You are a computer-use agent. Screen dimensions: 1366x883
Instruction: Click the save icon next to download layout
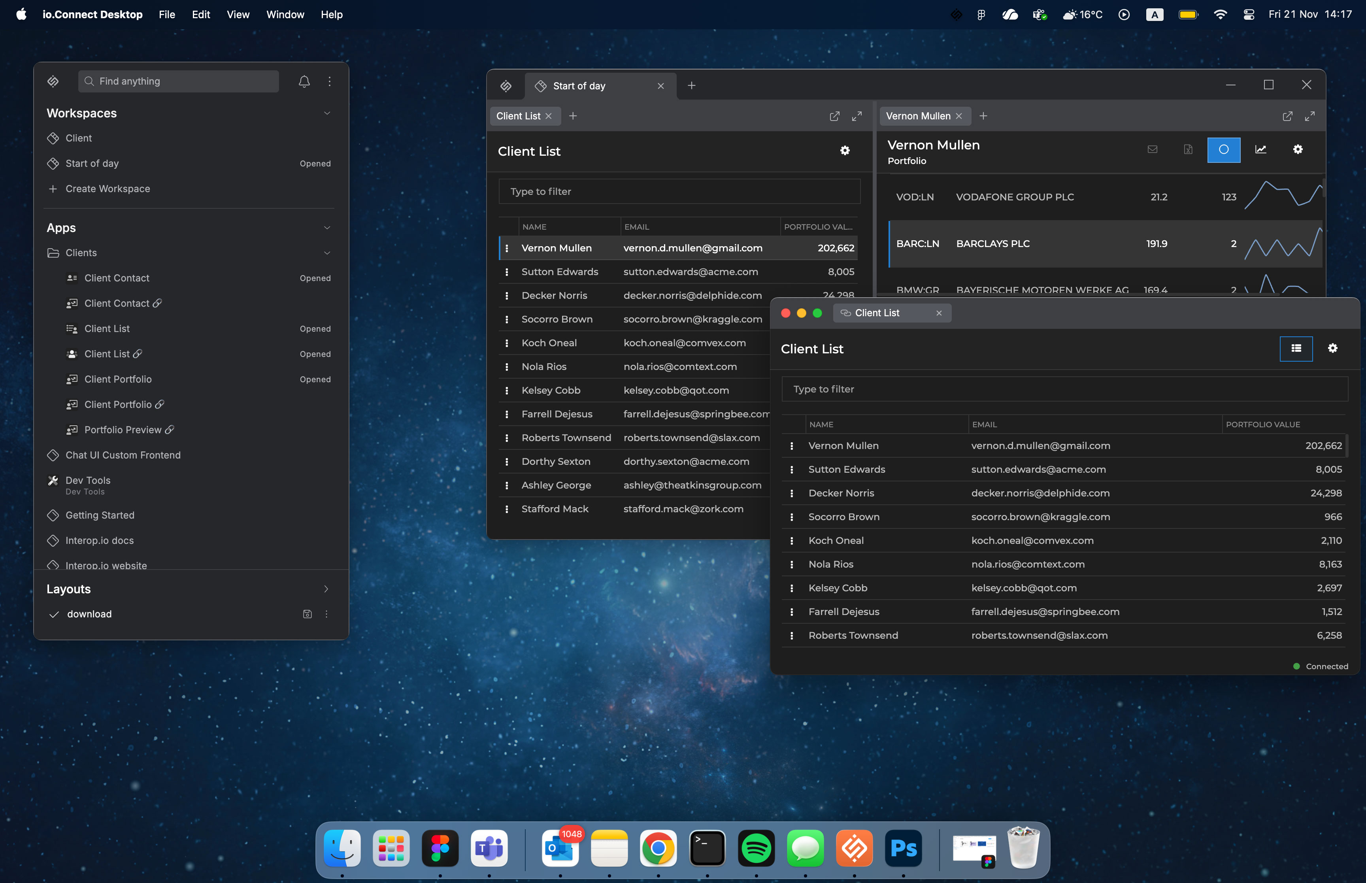coord(307,613)
